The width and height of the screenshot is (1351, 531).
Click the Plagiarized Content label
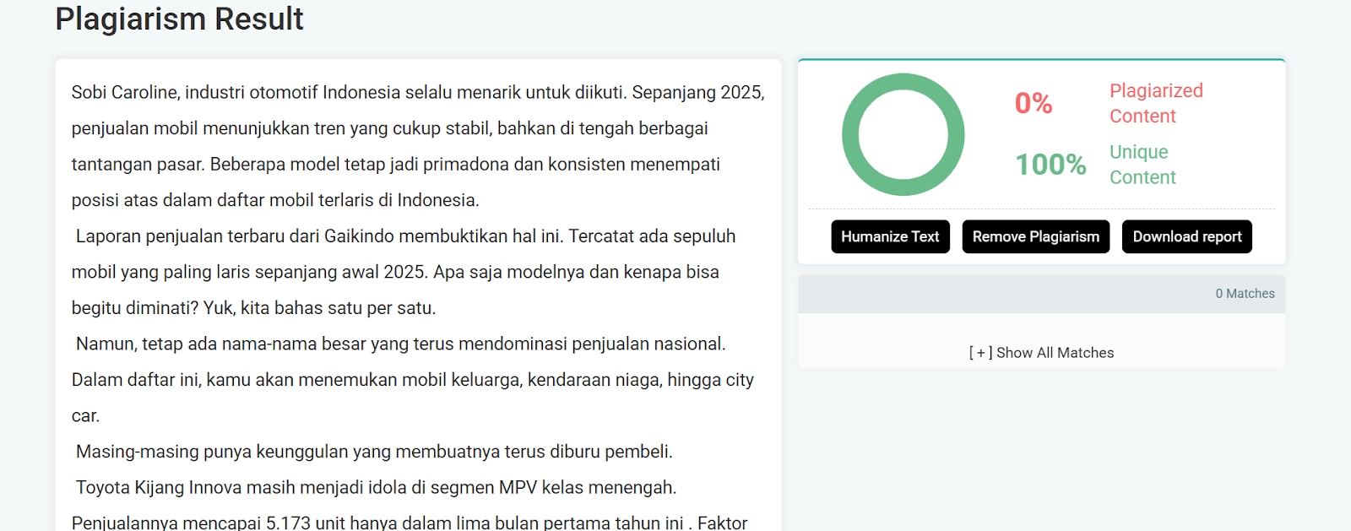[1156, 103]
